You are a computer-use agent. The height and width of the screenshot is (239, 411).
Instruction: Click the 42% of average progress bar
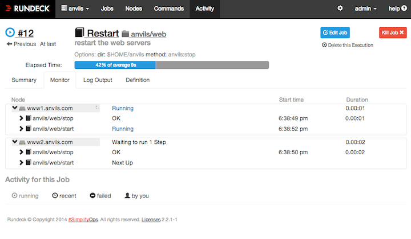pyautogui.click(x=172, y=65)
